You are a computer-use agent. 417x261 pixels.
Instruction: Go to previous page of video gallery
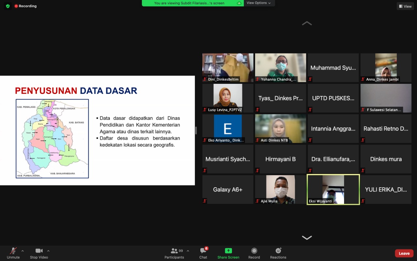point(307,23)
